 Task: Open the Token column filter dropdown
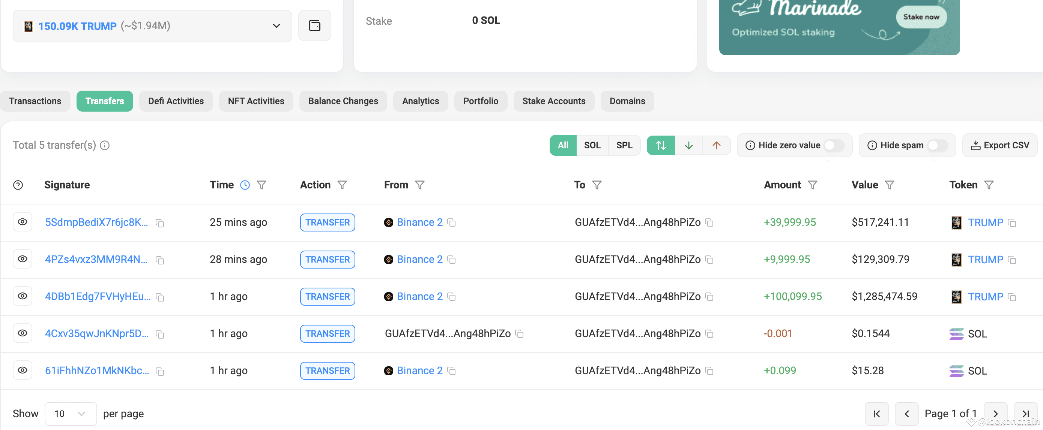click(989, 185)
